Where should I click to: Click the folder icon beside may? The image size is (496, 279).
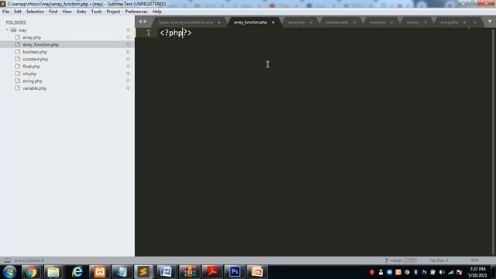13,30
